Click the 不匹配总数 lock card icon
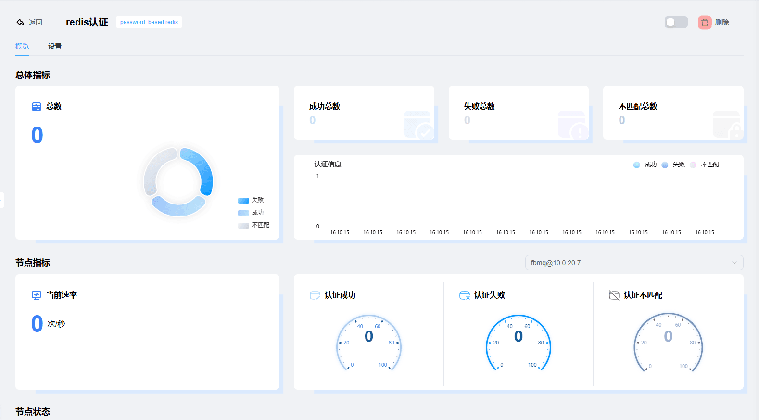759x420 pixels. [x=728, y=126]
